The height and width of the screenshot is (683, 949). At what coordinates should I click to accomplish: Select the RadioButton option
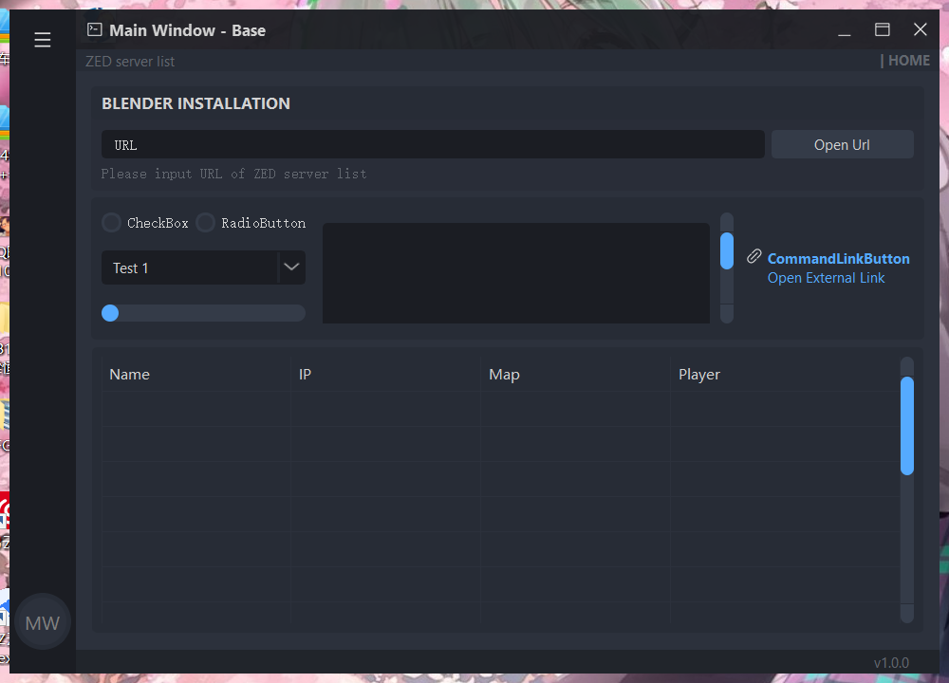[x=206, y=223]
